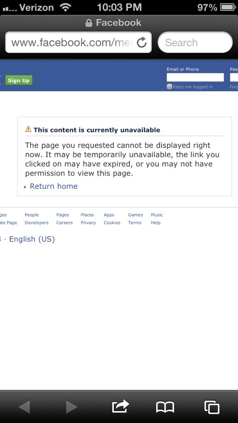The image size is (238, 423).
Task: Open the share action icon
Action: click(x=120, y=406)
